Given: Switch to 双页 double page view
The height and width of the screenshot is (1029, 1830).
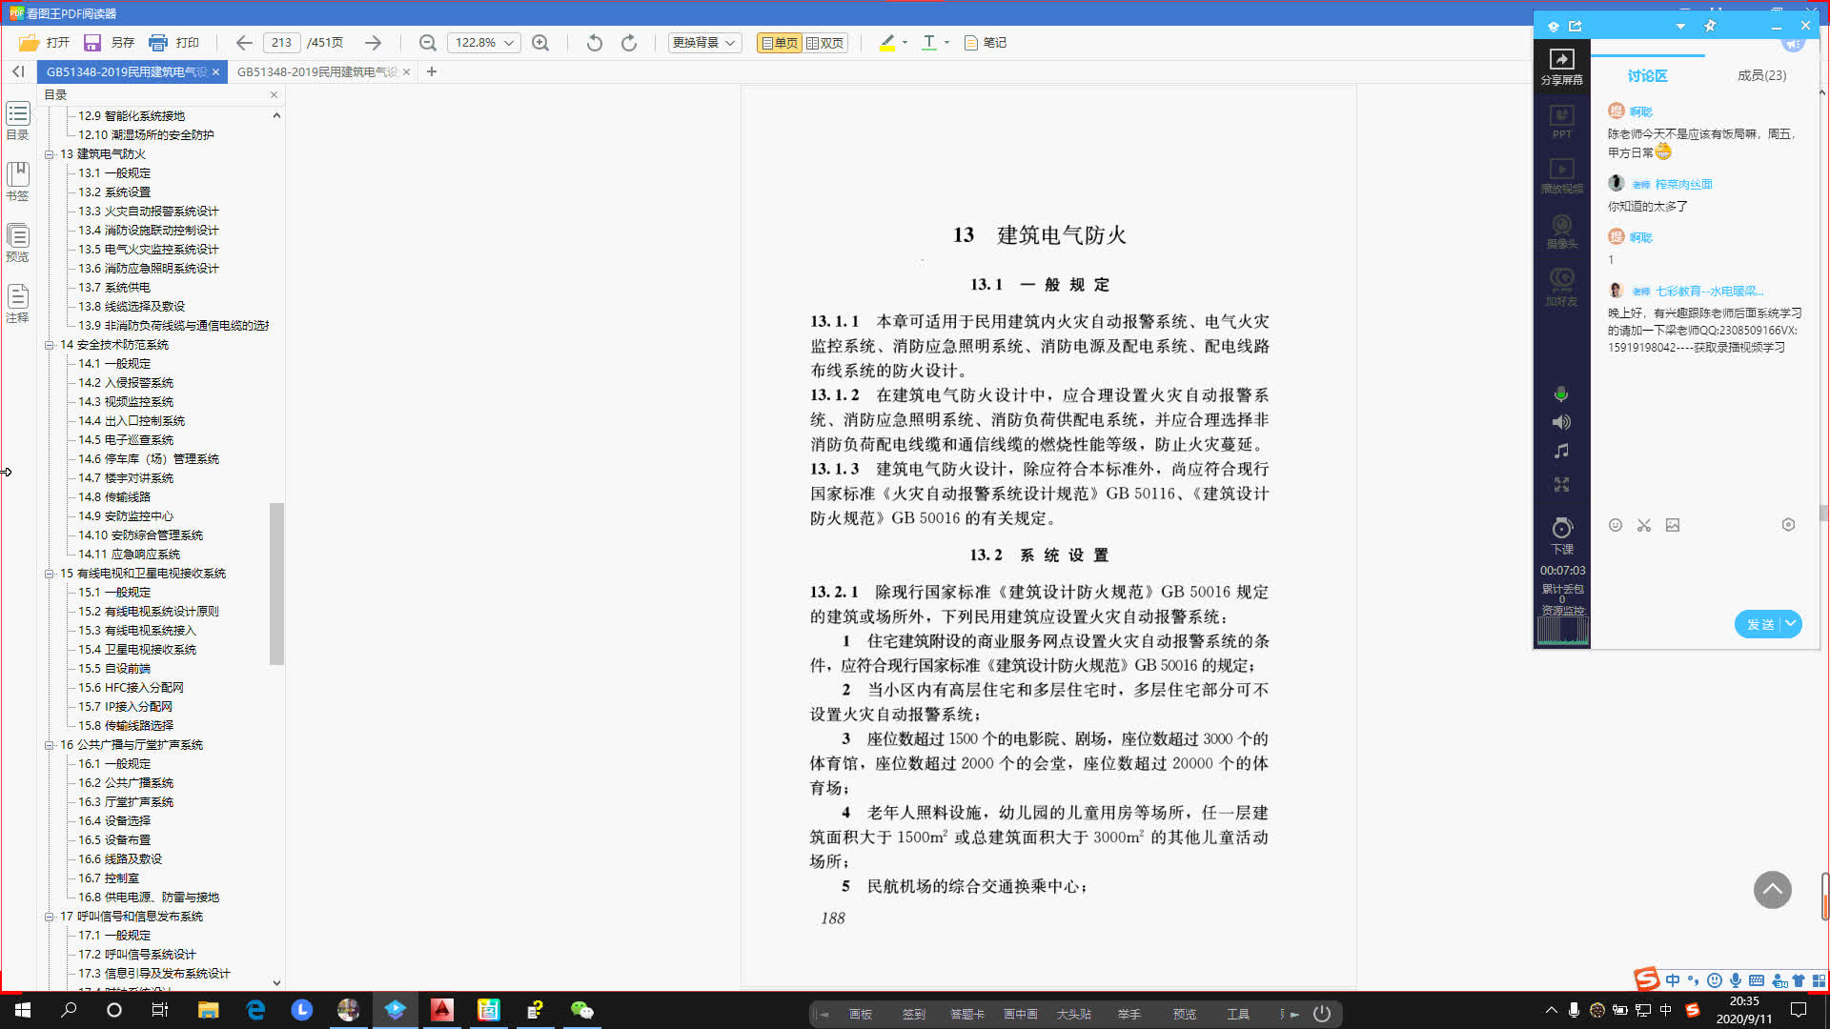Looking at the screenshot, I should click(825, 43).
